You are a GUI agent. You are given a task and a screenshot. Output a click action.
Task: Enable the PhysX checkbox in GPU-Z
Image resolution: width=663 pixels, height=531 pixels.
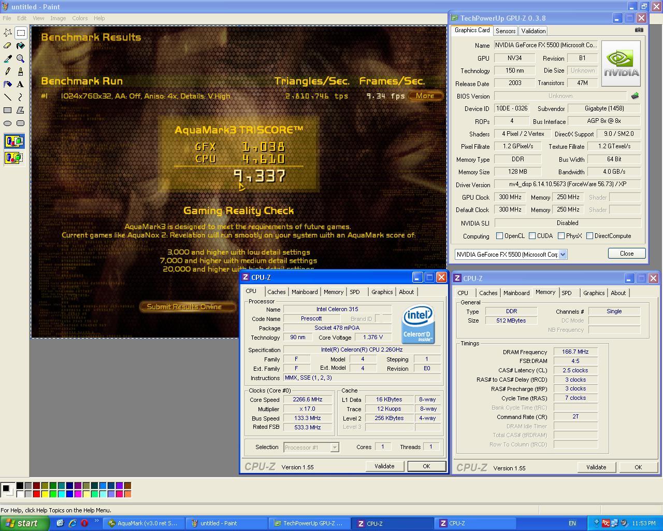(x=561, y=236)
